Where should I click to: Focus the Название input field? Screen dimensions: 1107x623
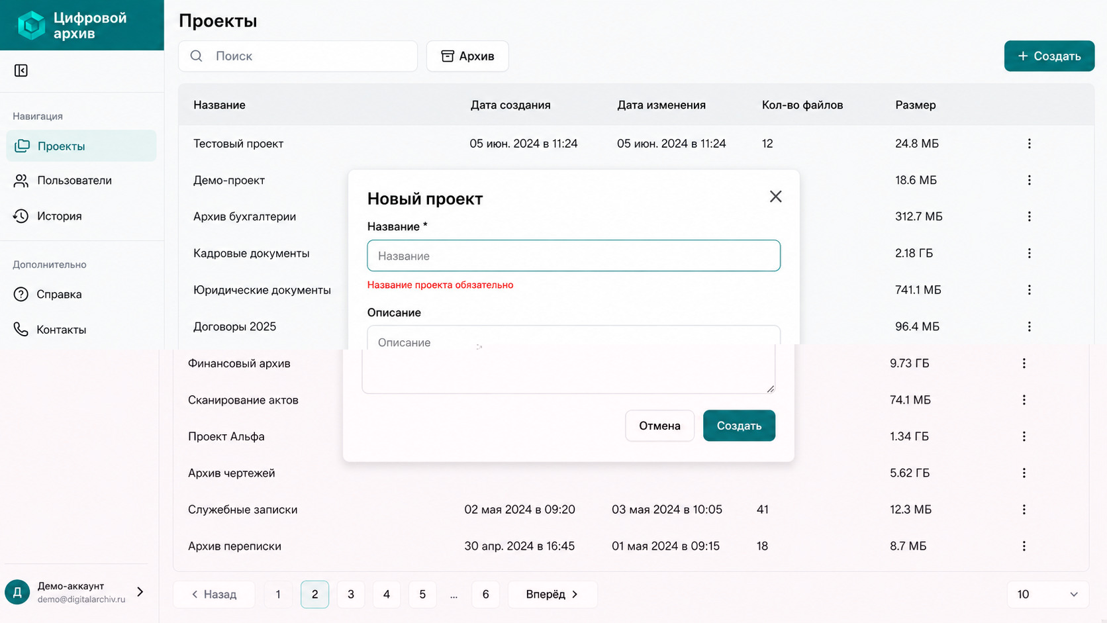[573, 256]
